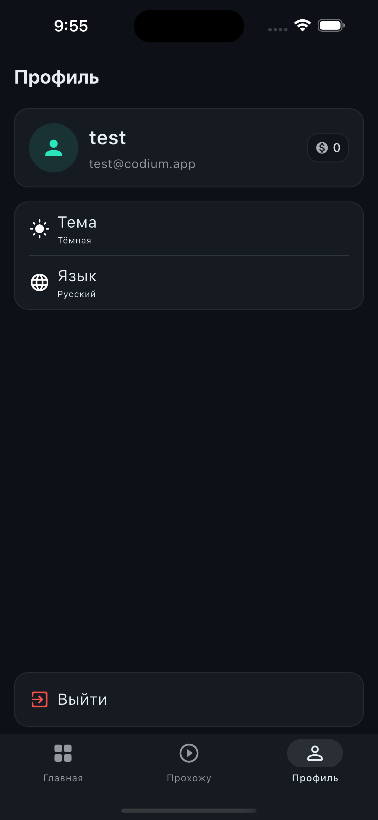Change language via the Русский value
The width and height of the screenshot is (378, 820).
tap(77, 294)
